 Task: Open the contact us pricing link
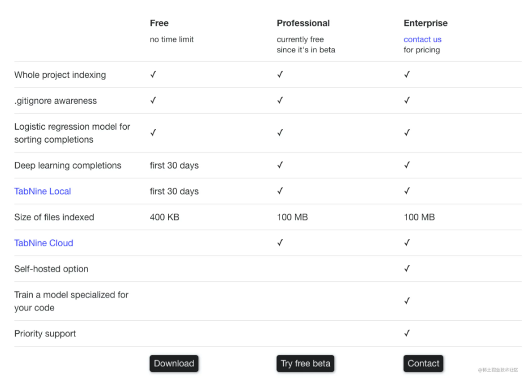[422, 39]
